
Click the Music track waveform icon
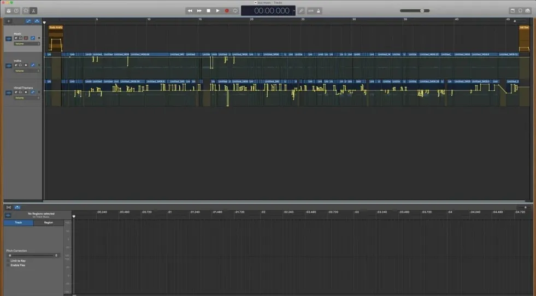[9, 39]
